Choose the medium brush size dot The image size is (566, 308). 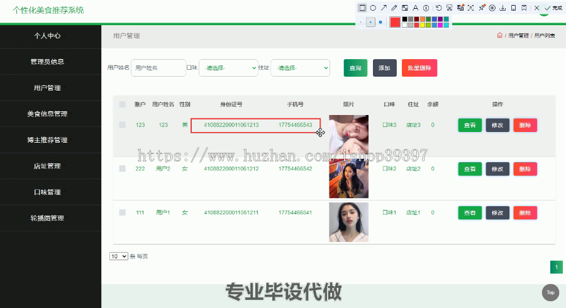(370, 22)
